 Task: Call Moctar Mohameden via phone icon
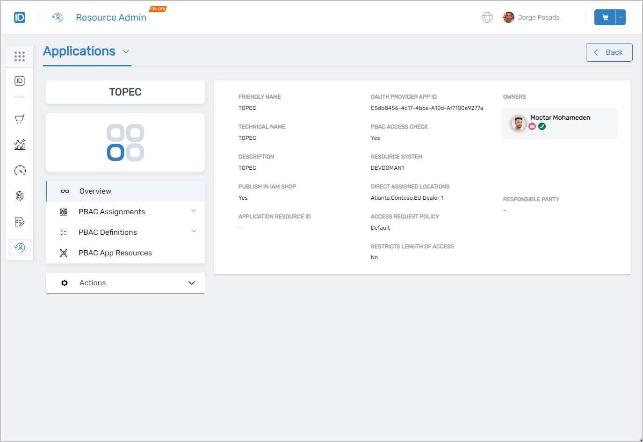pos(542,126)
